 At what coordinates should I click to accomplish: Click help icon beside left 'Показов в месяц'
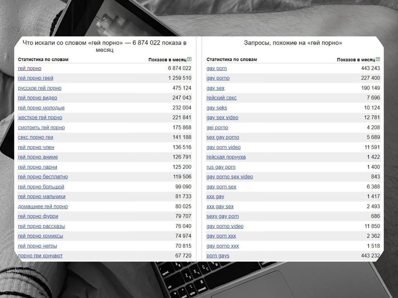tap(189, 59)
